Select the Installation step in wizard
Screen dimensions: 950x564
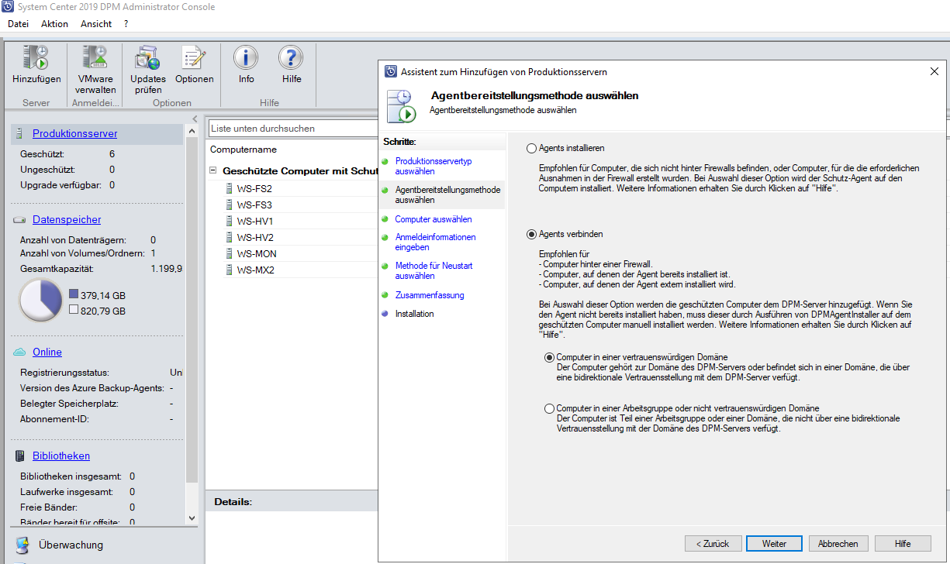pos(415,314)
